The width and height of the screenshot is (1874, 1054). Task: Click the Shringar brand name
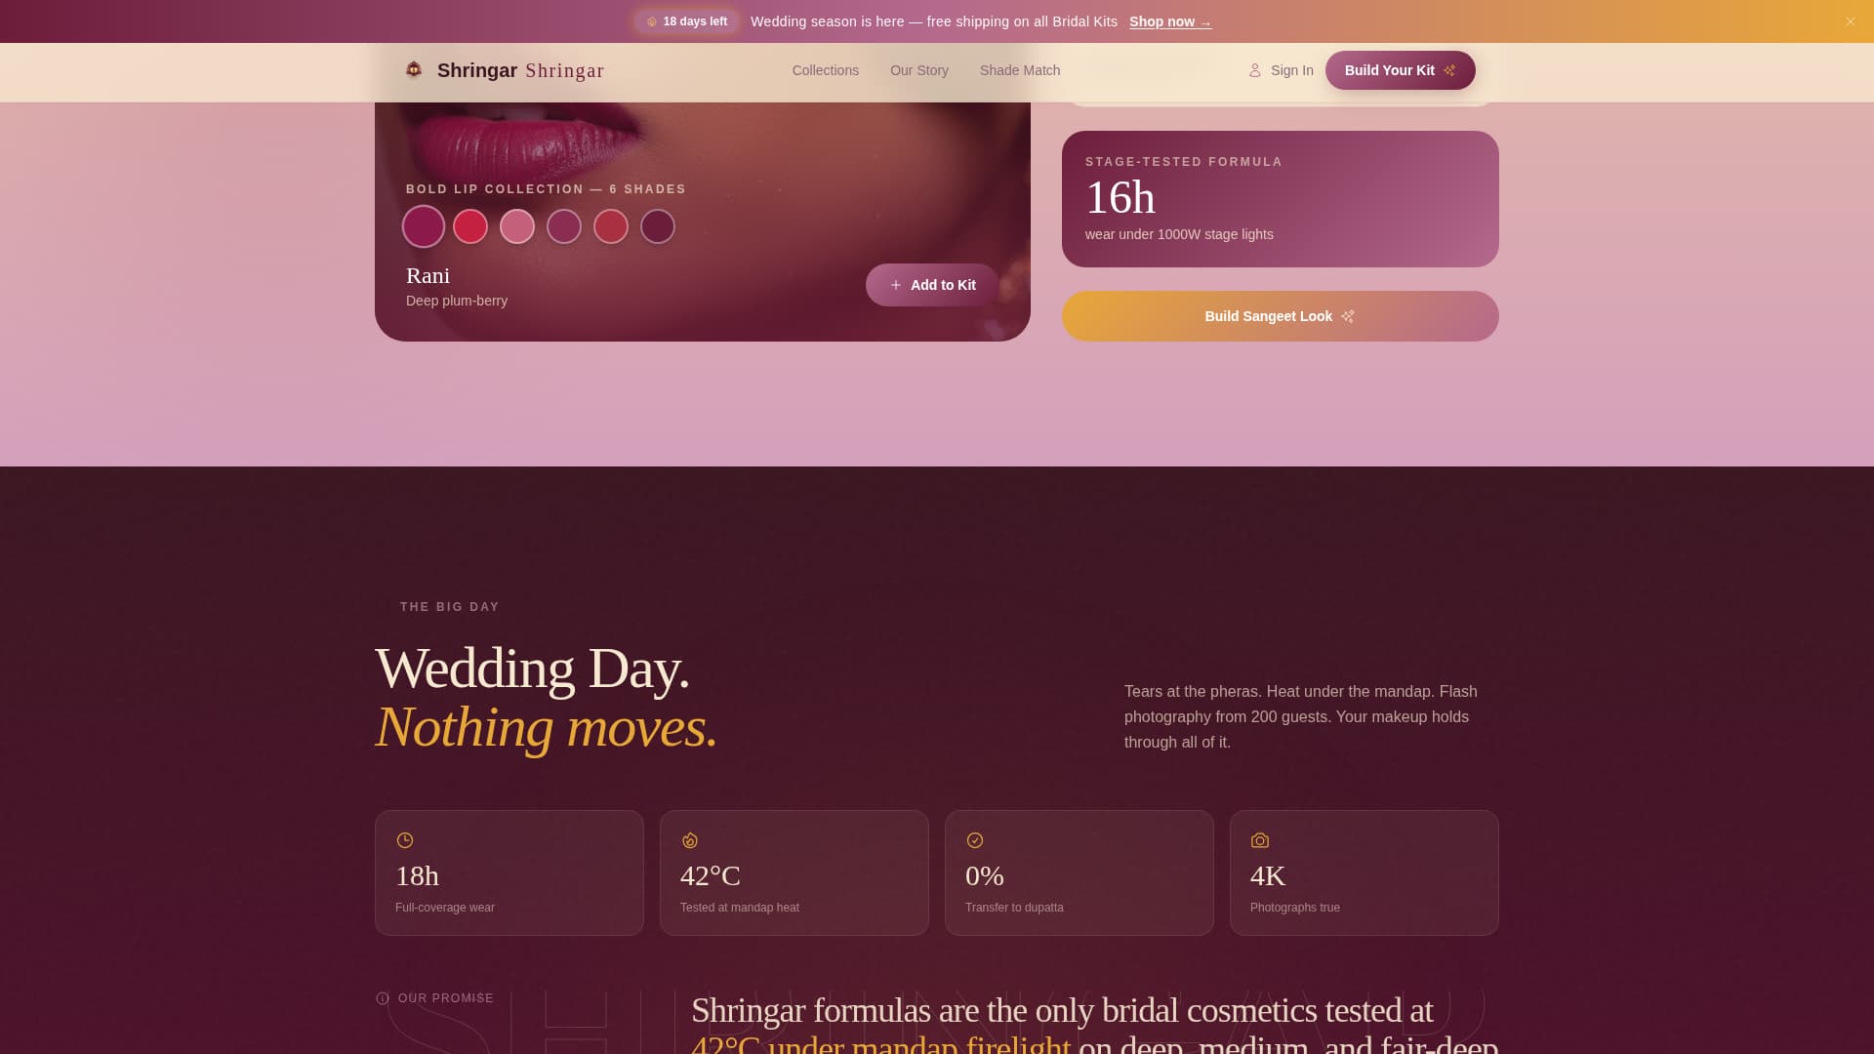point(520,70)
